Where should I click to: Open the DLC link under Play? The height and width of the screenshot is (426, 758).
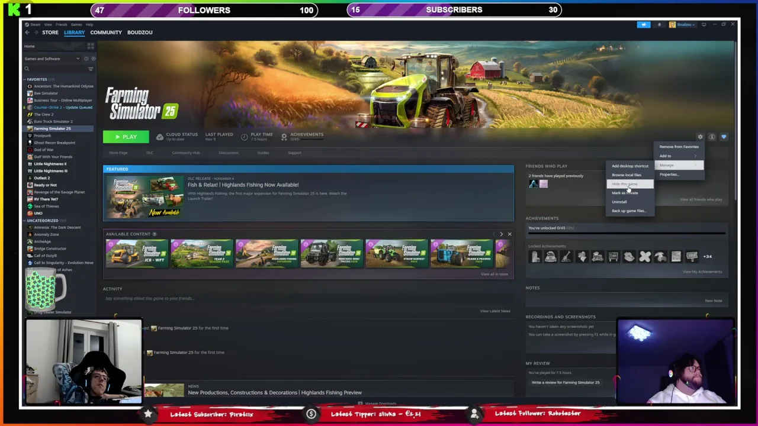150,153
